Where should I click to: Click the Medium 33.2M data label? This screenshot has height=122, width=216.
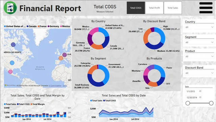click(168, 51)
